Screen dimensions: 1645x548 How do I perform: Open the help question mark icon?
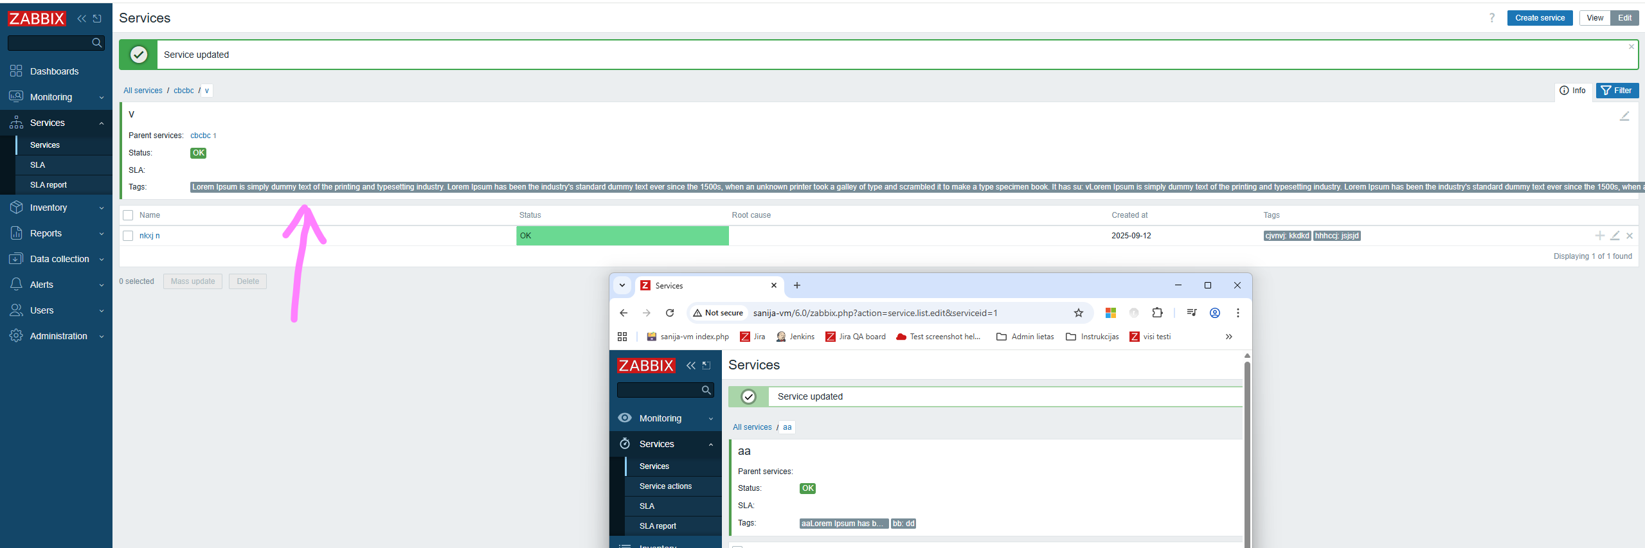pyautogui.click(x=1491, y=18)
